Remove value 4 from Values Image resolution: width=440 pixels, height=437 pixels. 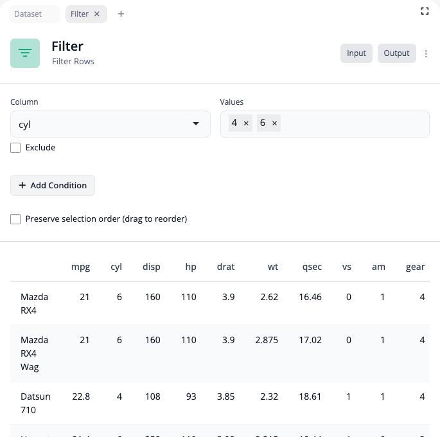coord(246,123)
